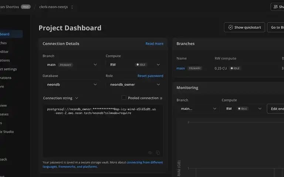Reveal password with the eye icon
The height and width of the screenshot is (177, 284).
tap(150, 153)
